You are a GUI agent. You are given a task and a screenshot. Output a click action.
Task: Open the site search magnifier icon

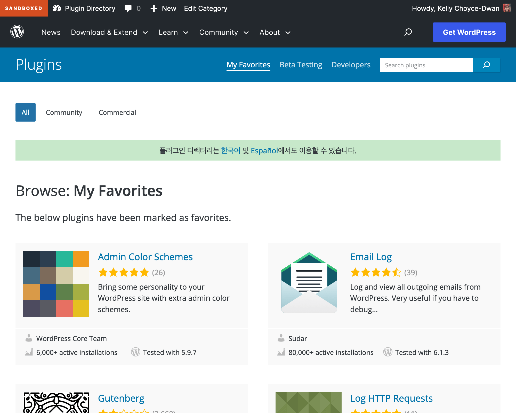point(408,32)
